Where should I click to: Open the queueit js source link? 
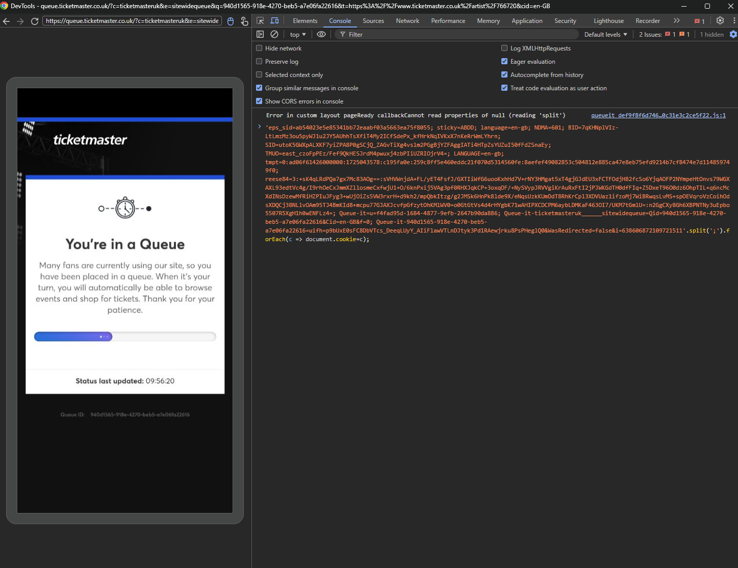tap(658, 115)
